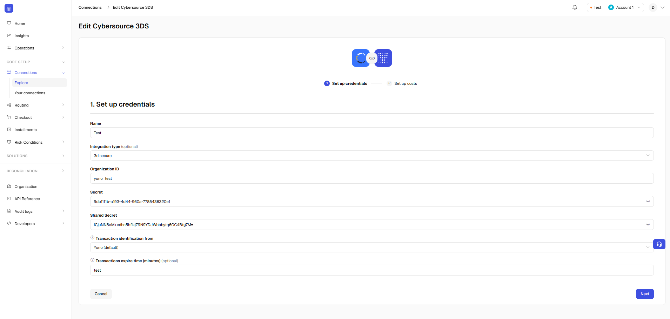Focus the Name input field
Viewport: 670px width, 319px height.
point(372,133)
